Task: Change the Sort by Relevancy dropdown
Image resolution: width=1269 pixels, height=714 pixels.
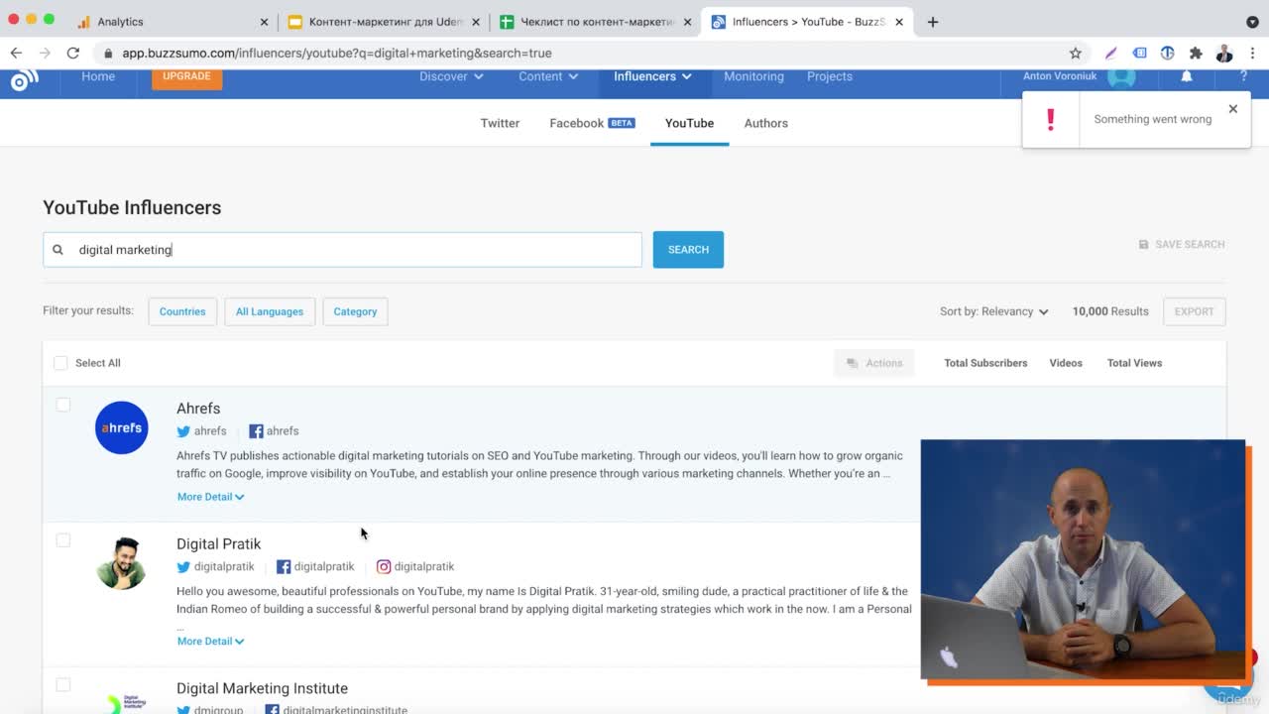Action: [x=994, y=311]
